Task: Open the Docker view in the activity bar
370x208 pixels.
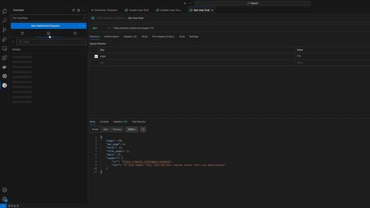Action: coord(5,67)
